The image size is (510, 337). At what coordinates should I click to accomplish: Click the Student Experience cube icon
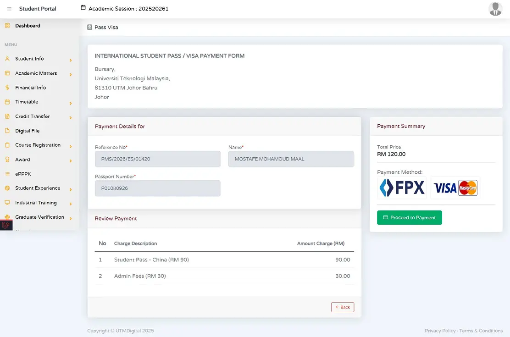[7, 188]
